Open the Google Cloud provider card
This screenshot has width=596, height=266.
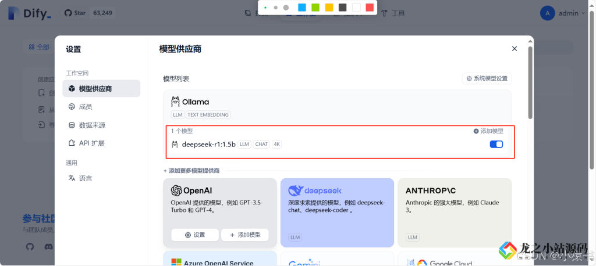455,258
